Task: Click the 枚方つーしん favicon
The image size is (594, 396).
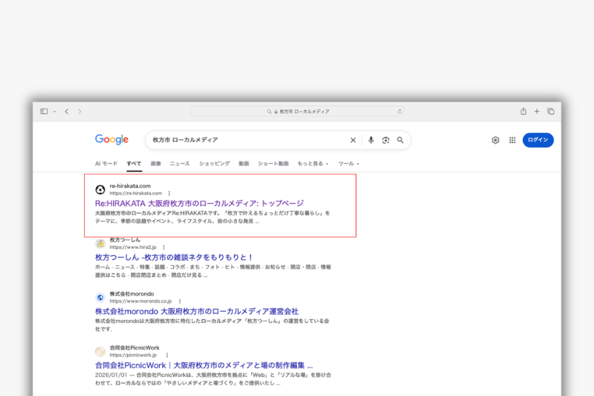Action: tap(100, 243)
